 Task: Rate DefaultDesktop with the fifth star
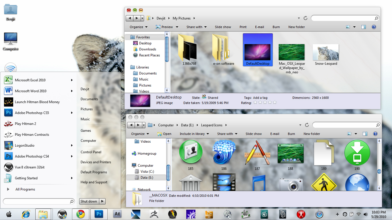click(275, 103)
